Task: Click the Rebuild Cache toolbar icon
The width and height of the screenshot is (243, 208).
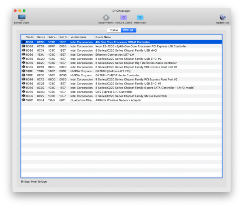Action: tap(124, 17)
